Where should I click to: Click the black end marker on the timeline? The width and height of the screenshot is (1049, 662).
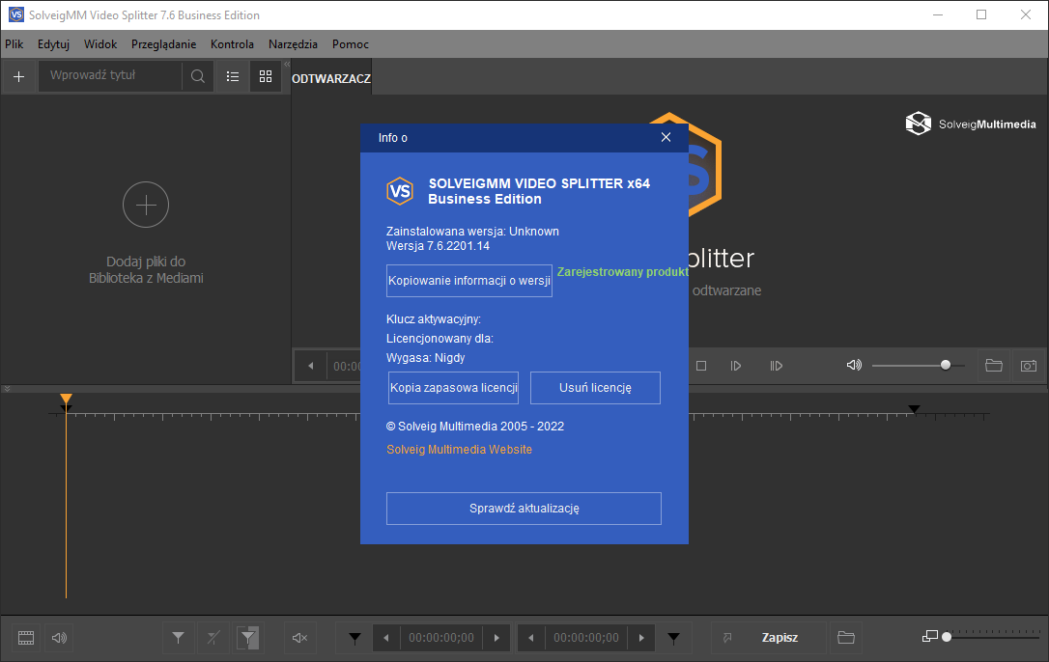pos(914,408)
